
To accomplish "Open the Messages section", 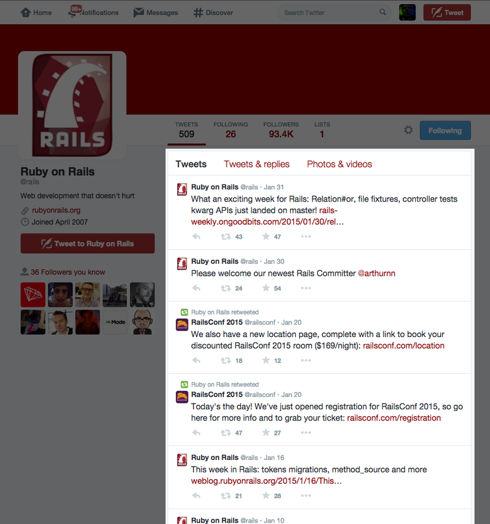I will 155,13.
